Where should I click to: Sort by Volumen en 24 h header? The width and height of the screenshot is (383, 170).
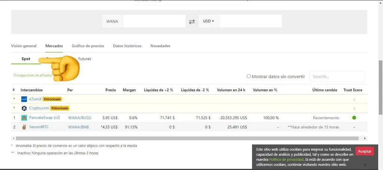[231, 90]
